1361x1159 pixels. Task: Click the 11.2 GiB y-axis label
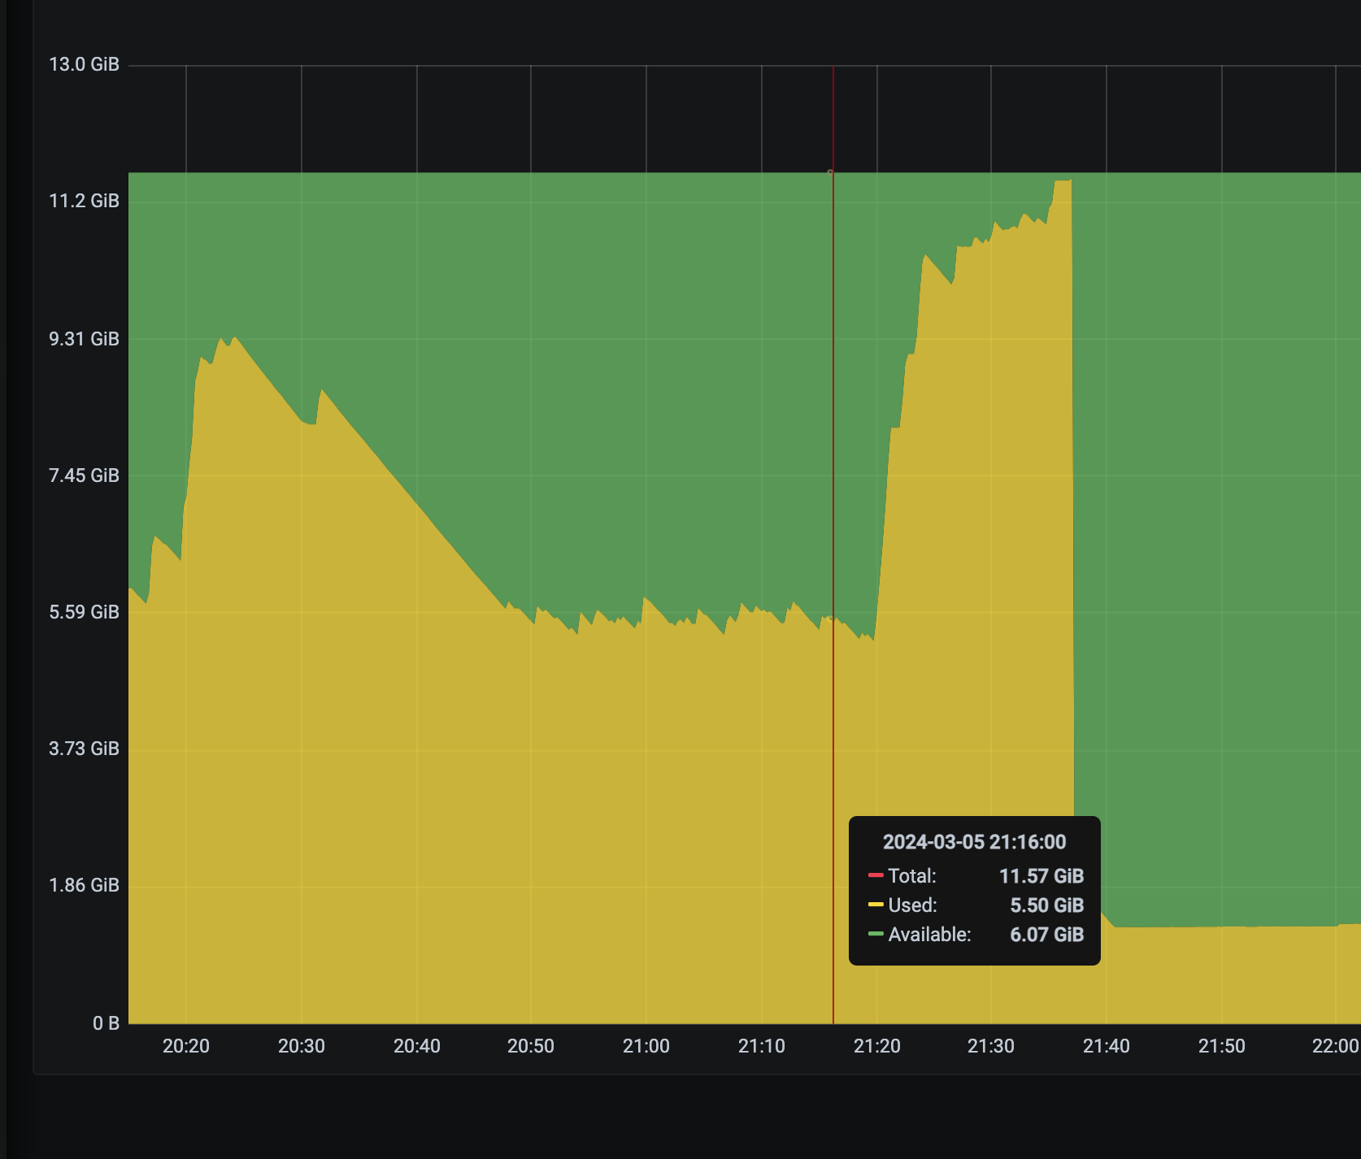[x=84, y=201]
